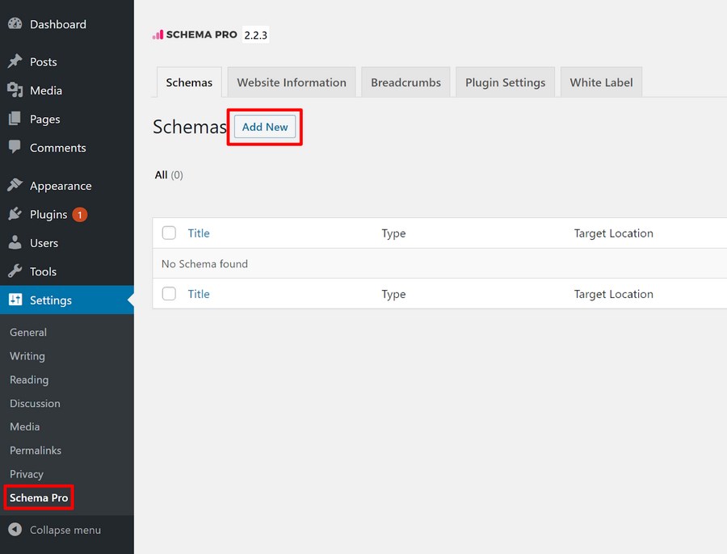Sort by Title in table footer
The image size is (727, 554).
[199, 294]
